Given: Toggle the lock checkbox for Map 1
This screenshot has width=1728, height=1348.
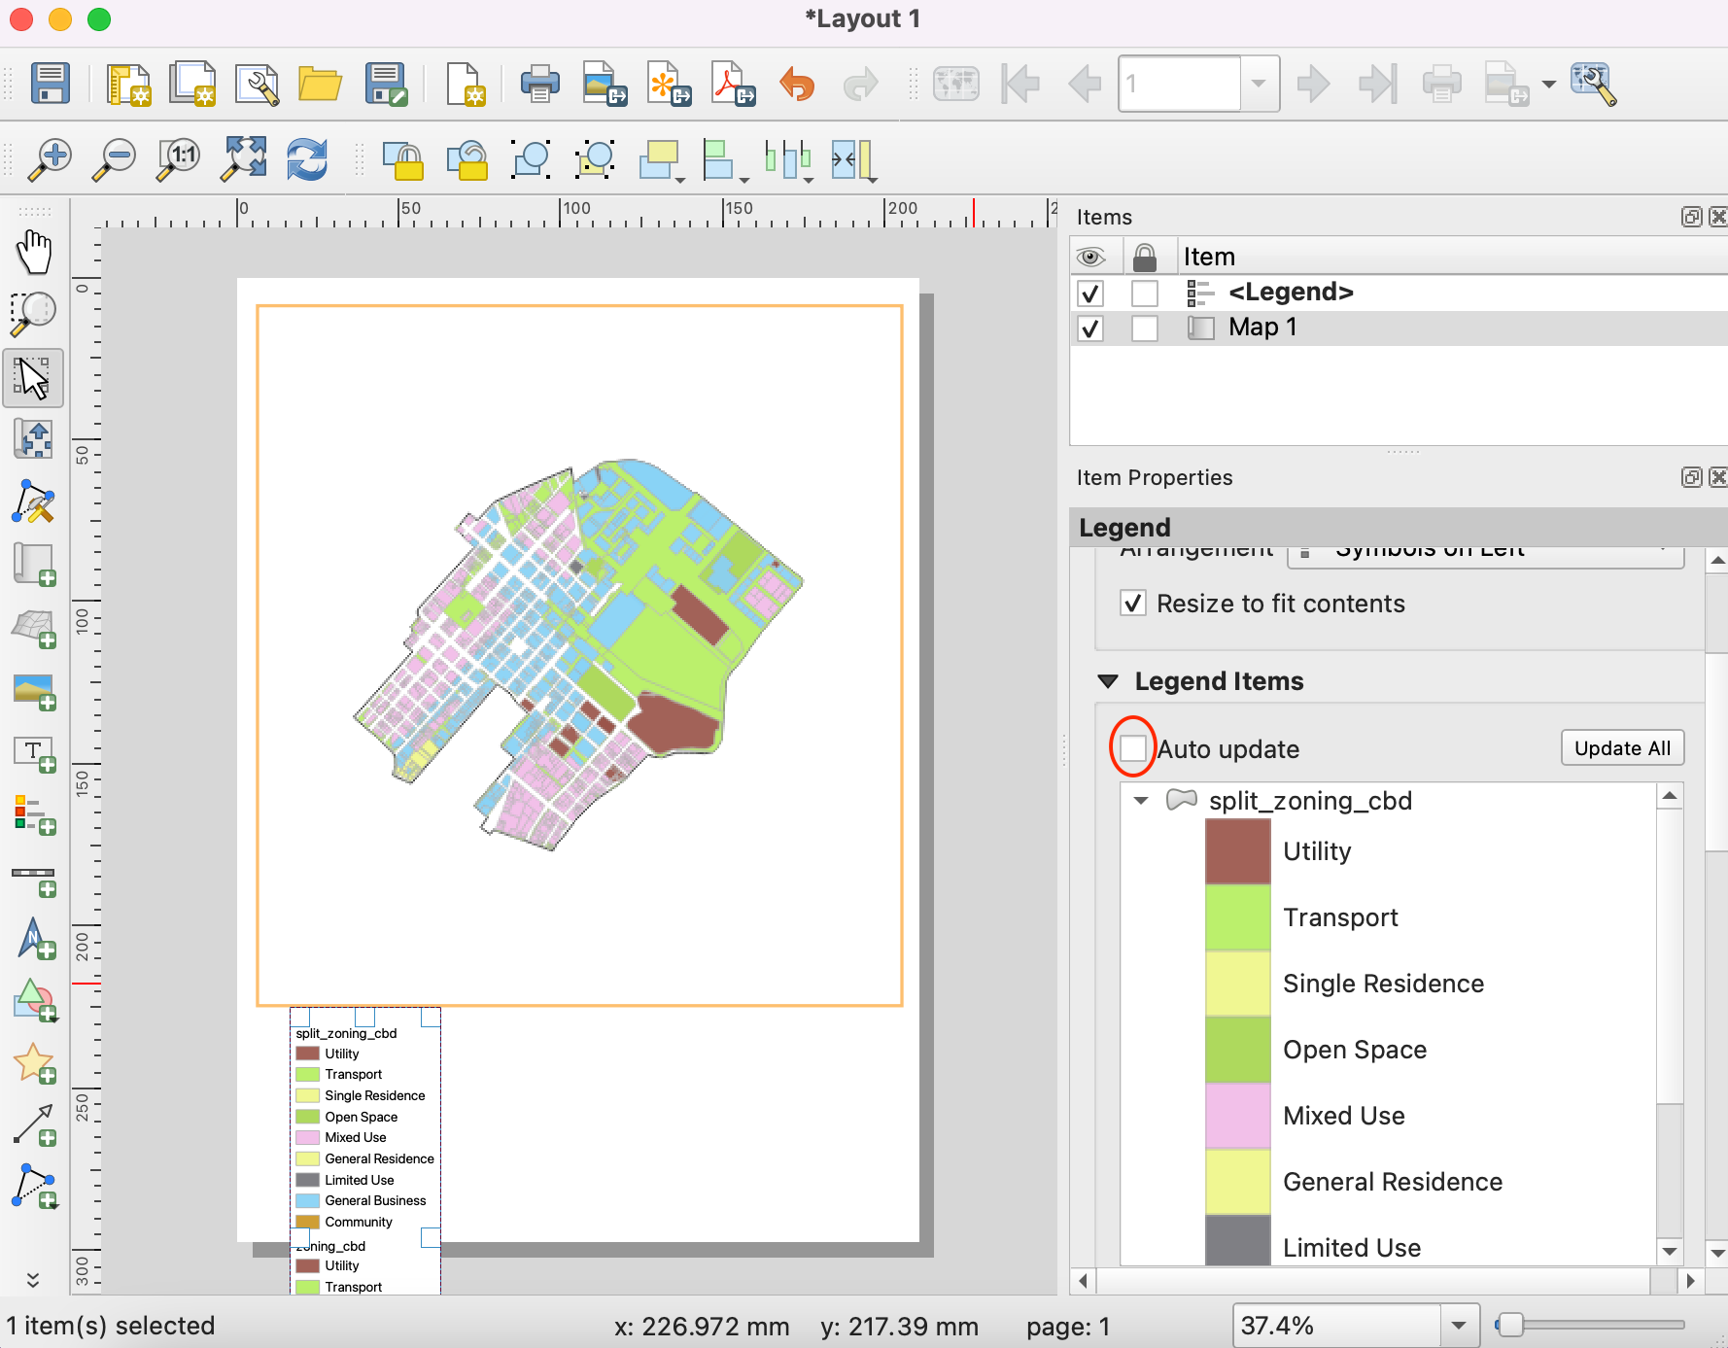Looking at the screenshot, I should tap(1145, 328).
